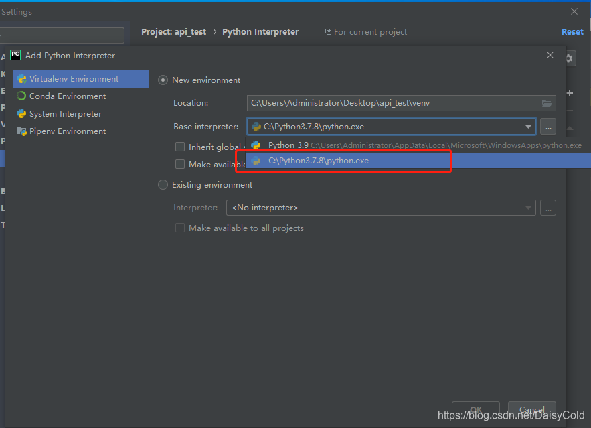Tick Make available to all projects under Existing environment
The width and height of the screenshot is (591, 428).
tap(180, 228)
